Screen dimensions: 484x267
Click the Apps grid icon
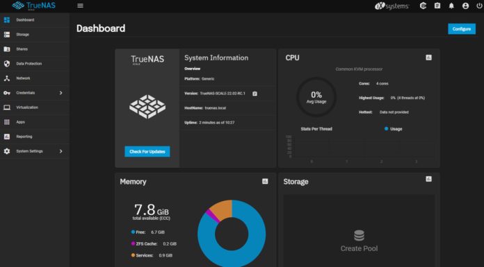pyautogui.click(x=7, y=122)
